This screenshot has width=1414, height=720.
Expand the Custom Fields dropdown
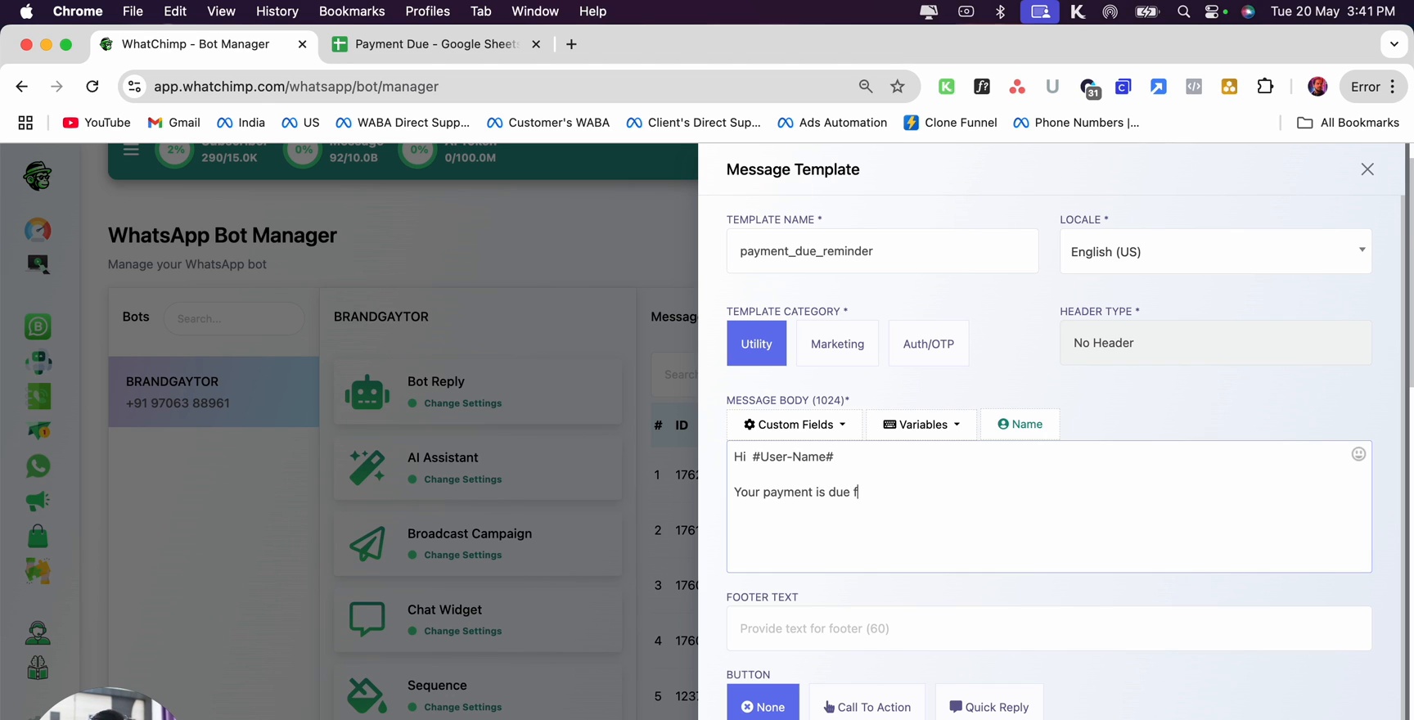pos(794,425)
